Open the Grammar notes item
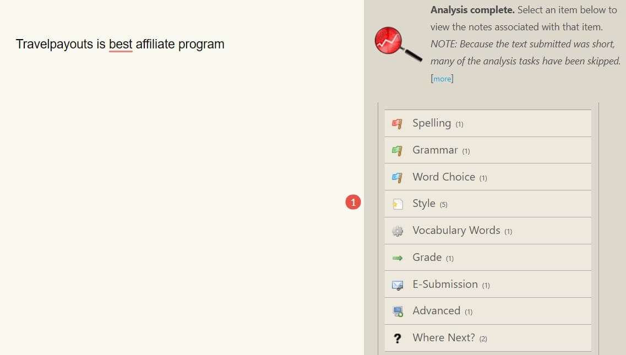The image size is (626, 355). 435,150
